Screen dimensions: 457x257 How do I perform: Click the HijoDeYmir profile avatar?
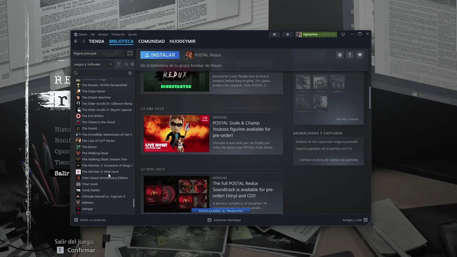tap(298, 35)
